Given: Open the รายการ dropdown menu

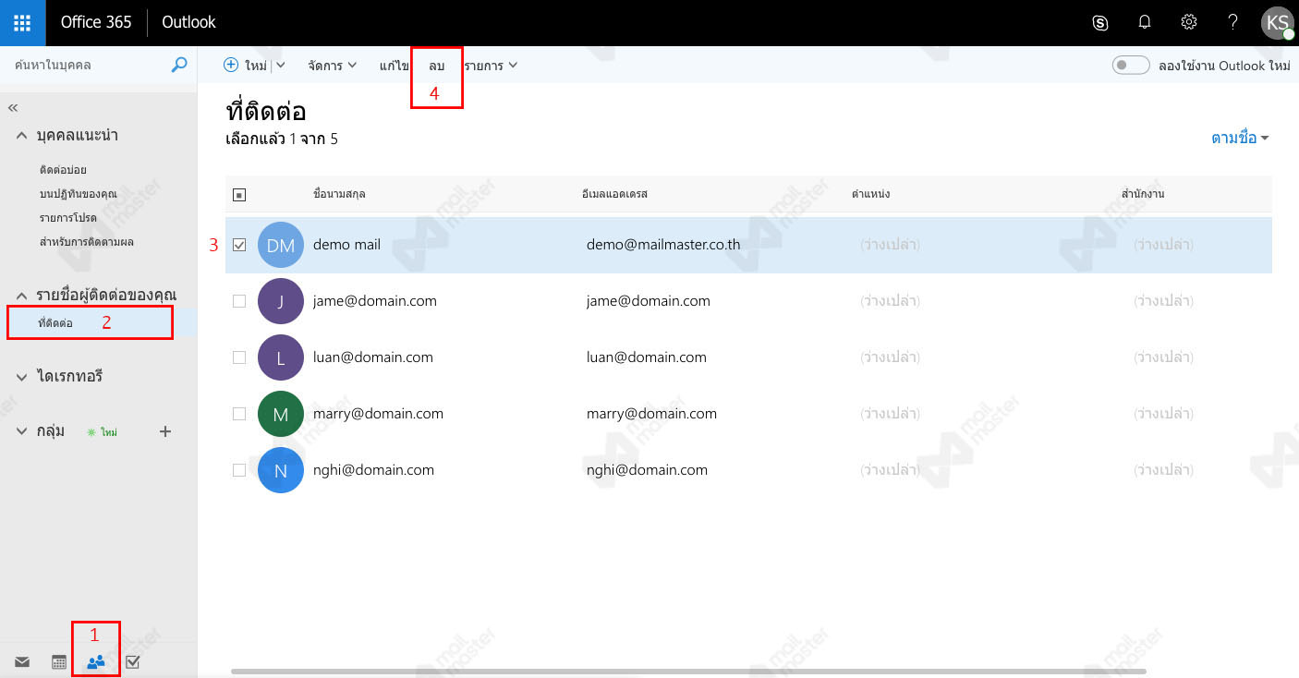Looking at the screenshot, I should pyautogui.click(x=491, y=66).
